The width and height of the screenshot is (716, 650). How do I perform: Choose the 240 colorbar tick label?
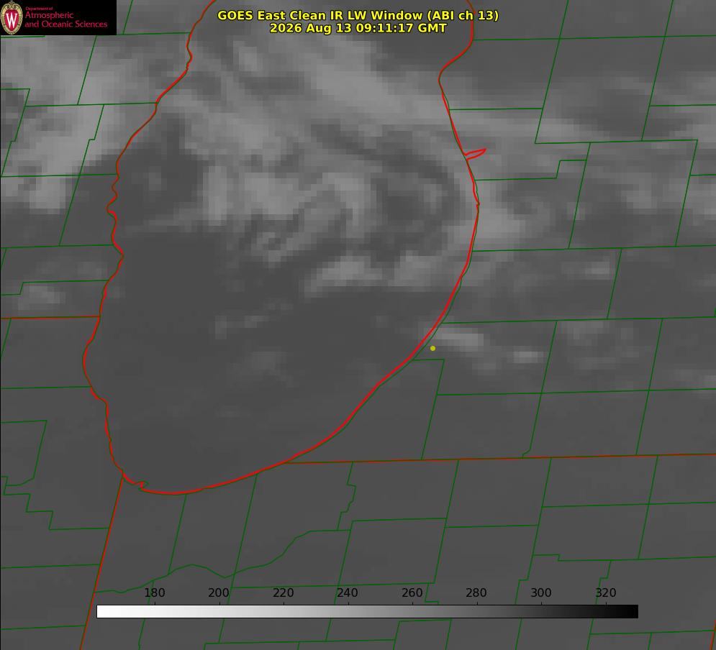[348, 592]
